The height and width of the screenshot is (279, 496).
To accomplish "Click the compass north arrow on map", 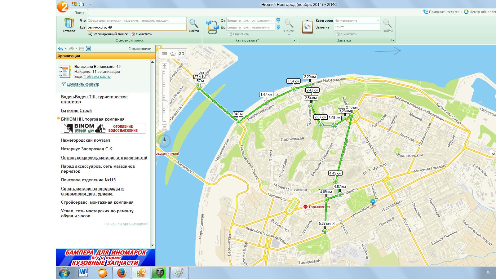I will [x=165, y=141].
